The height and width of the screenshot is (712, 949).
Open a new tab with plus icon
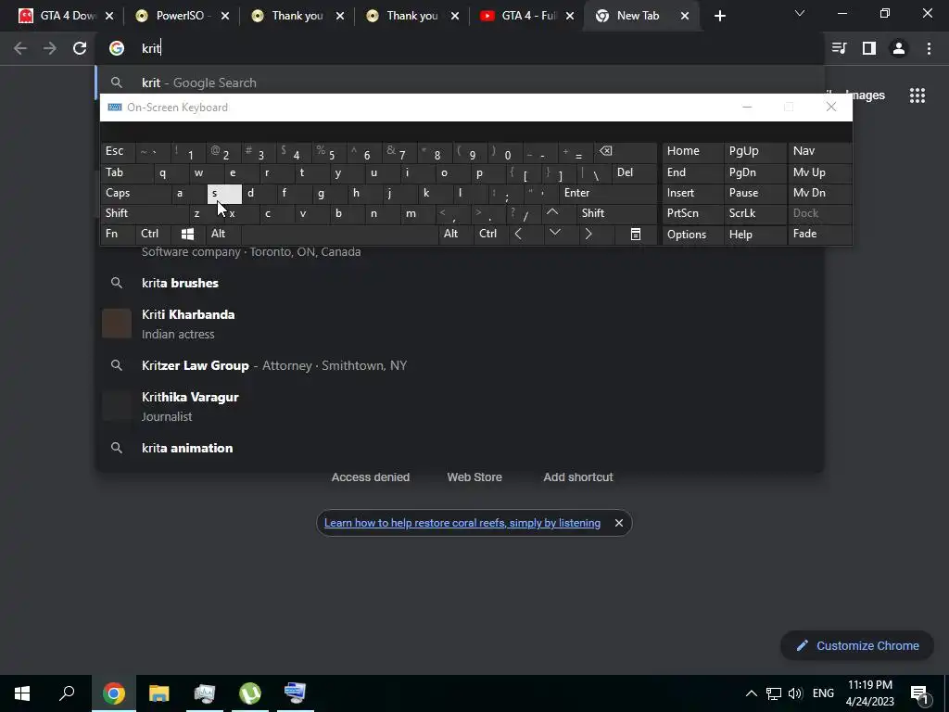point(719,17)
